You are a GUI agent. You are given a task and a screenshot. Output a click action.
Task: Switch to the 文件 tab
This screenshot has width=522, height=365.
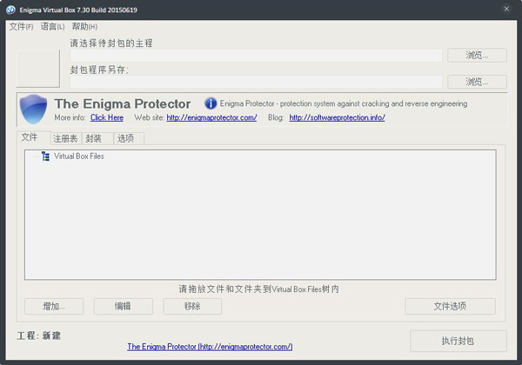coord(33,137)
